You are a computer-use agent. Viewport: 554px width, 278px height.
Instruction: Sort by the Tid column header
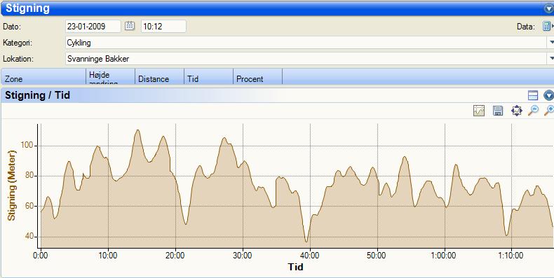click(x=209, y=76)
